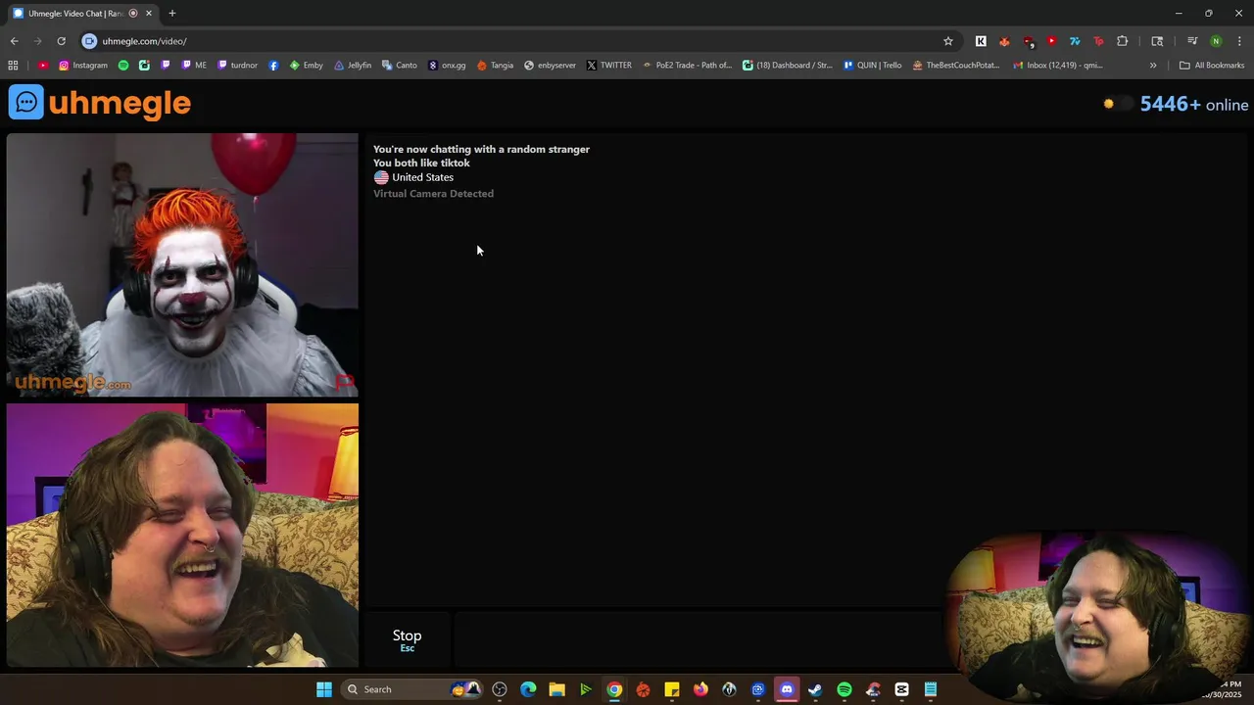Open File Explorer from taskbar

point(556,689)
